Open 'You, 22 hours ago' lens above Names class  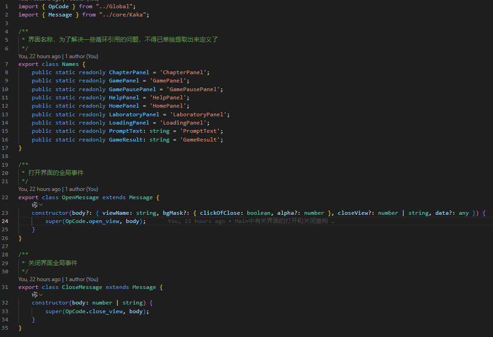pos(39,56)
